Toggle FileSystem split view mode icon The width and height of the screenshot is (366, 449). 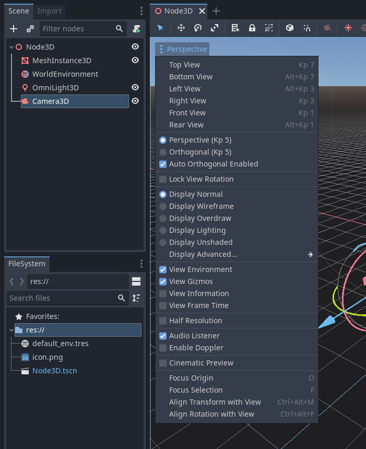coord(136,281)
